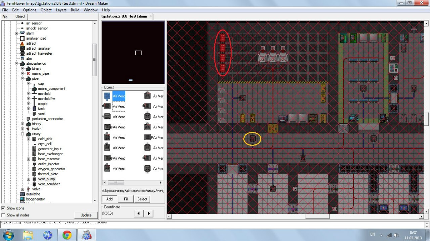Select the biogenerator icon
Image resolution: width=430 pixels, height=241 pixels.
pos(22,199)
